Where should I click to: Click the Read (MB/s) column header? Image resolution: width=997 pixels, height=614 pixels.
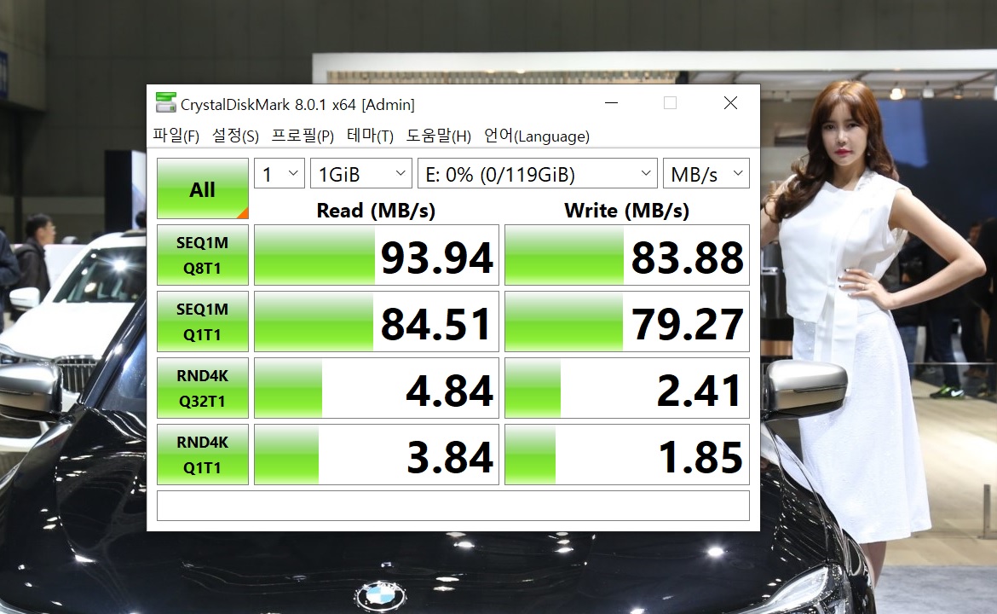click(x=376, y=211)
